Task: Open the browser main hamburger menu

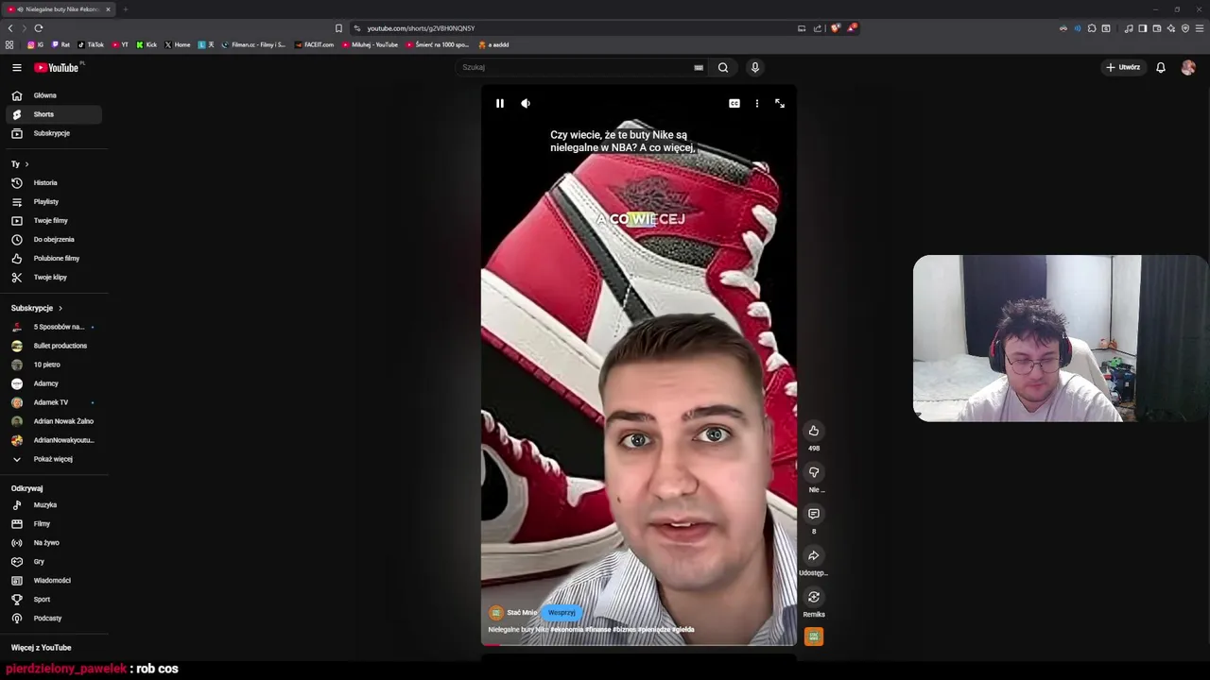Action: (x=1200, y=28)
